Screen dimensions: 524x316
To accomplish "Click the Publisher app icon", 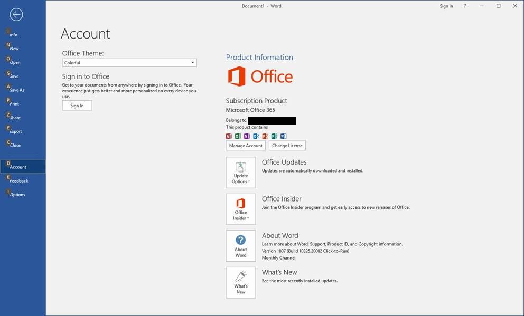I will coord(274,136).
